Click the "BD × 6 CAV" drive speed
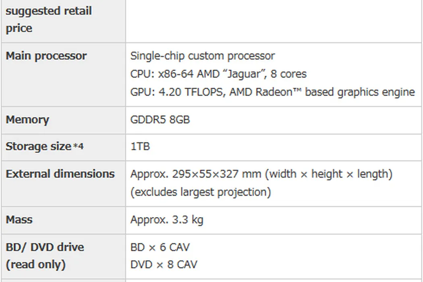 160,247
